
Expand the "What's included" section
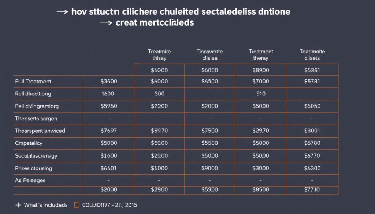tap(46, 205)
